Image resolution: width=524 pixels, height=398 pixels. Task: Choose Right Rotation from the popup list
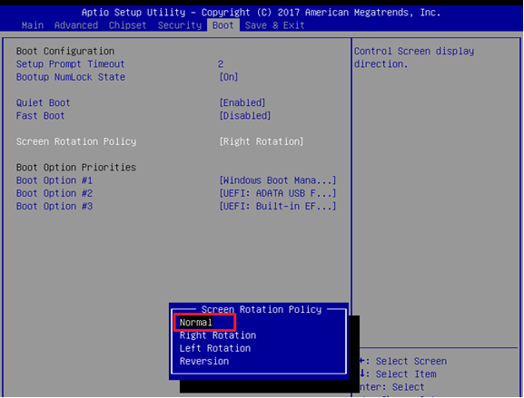click(218, 335)
